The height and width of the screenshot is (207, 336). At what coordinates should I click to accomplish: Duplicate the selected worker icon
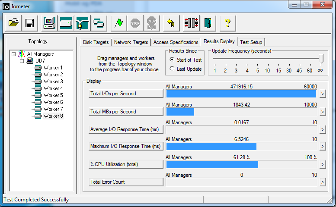(99, 23)
